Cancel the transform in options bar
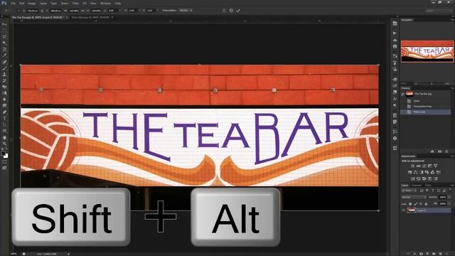Viewport: 455px width, 256px height. (x=231, y=11)
